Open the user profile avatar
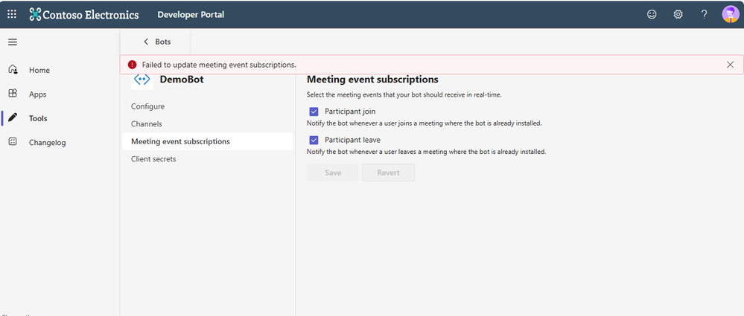744x316 pixels. coord(730,14)
